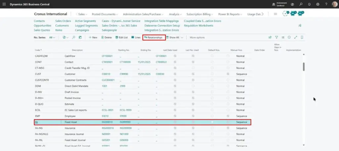The image size is (339, 151).
Task: Open the hamburger navigation menu icon
Action: click(275, 14)
